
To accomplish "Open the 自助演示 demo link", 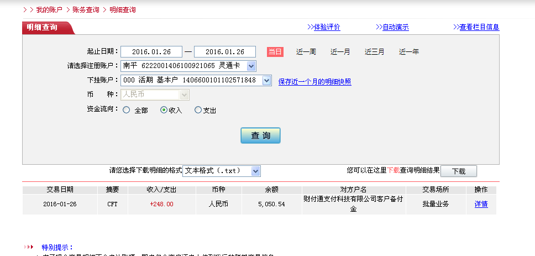I will coord(396,27).
